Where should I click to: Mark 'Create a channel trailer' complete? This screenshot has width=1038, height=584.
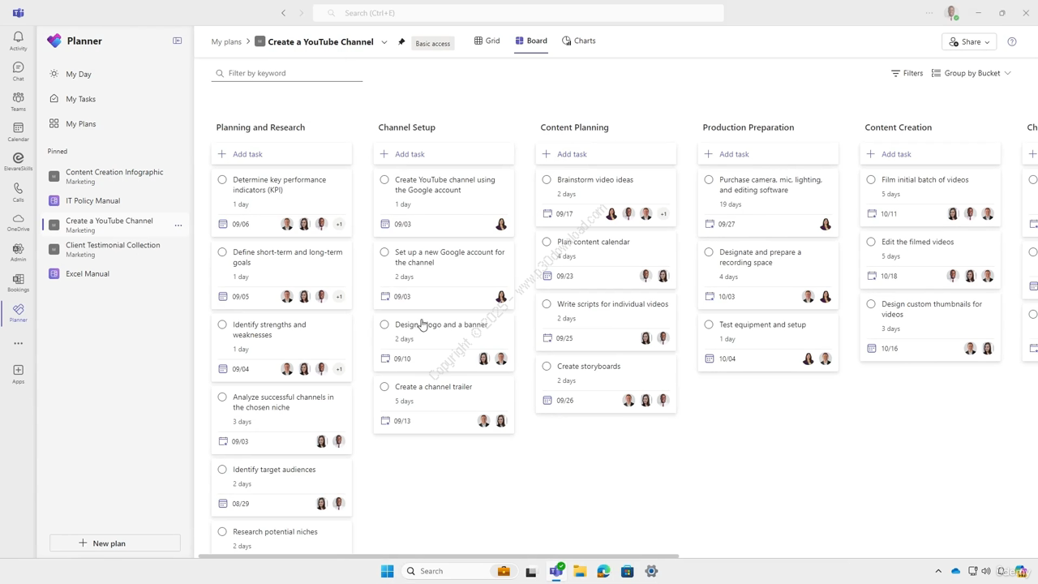[384, 387]
